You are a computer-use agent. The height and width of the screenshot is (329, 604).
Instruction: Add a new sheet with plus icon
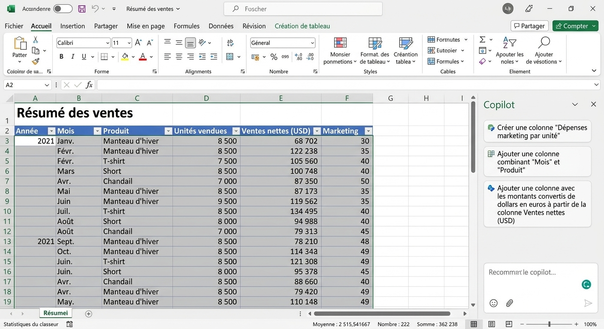click(88, 314)
